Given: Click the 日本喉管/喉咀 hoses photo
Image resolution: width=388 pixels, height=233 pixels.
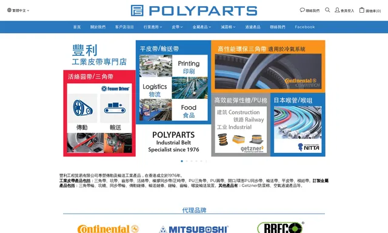Looking at the screenshot, I should tap(298, 123).
